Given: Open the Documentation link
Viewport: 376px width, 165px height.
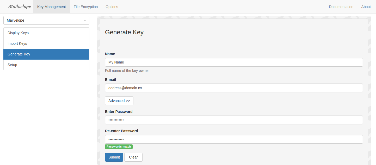Looking at the screenshot, I should [x=341, y=7].
